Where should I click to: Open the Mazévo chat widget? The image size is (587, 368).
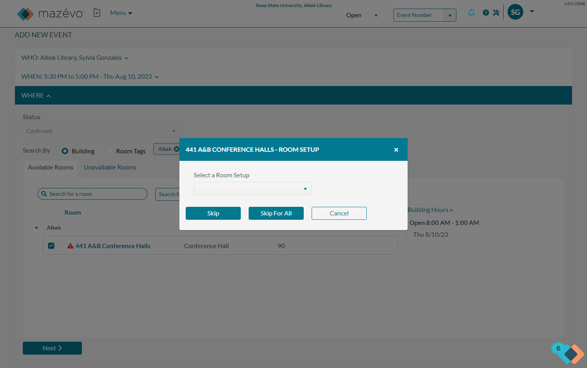(x=568, y=353)
